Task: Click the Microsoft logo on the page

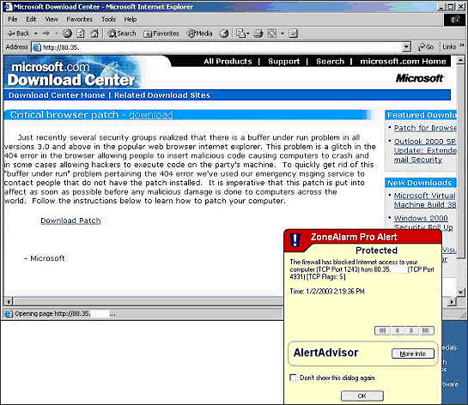Action: coord(420,78)
